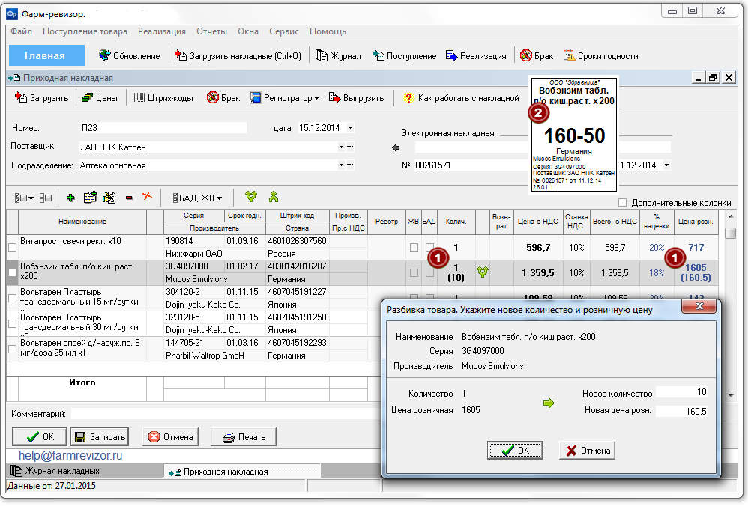Open the Журнал toolbar button
Viewport: 748px width, 506px height.
click(338, 55)
